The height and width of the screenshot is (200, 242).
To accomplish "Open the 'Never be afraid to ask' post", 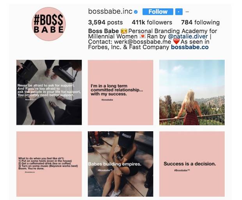I will (x=49, y=92).
